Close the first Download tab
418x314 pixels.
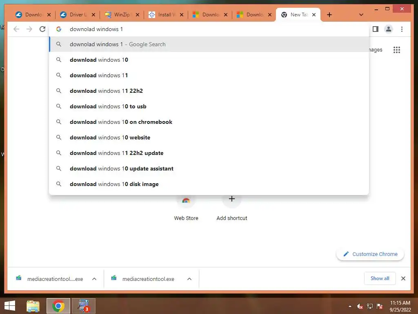point(49,15)
